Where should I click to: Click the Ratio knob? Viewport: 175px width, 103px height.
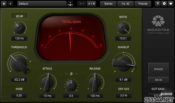coord(123,28)
